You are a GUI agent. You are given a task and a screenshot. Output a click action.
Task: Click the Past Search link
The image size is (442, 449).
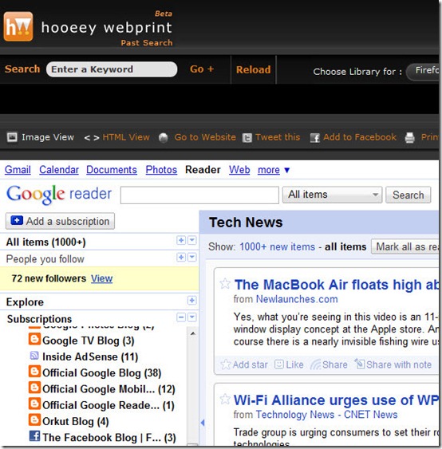147,42
